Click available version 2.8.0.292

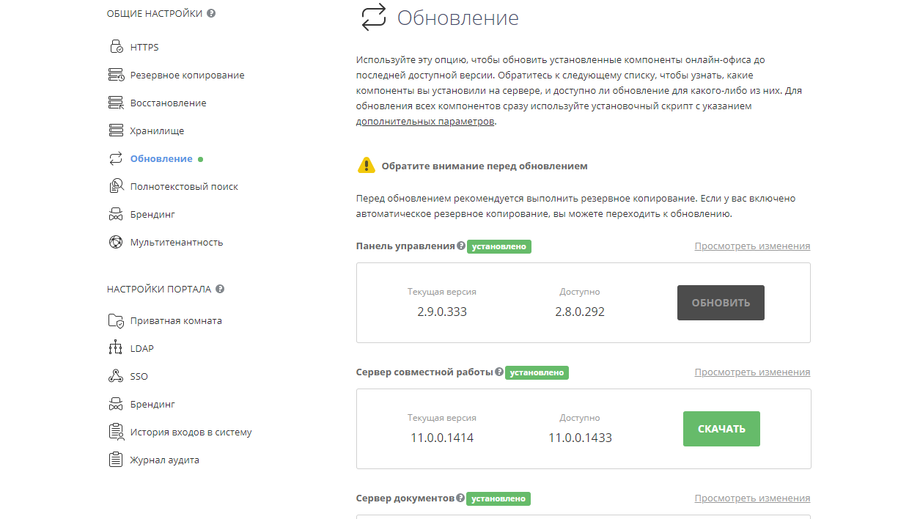pos(580,312)
